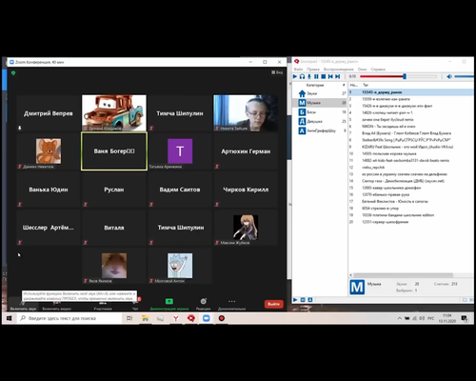The width and height of the screenshot is (476, 381).
Task: Open Task View on the Windows taskbar
Action: pyautogui.click(x=129, y=318)
